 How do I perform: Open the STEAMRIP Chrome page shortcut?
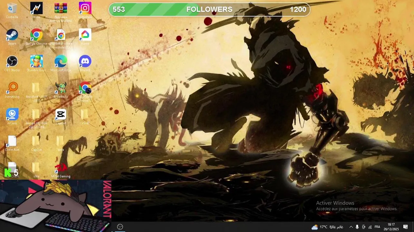pos(61,39)
